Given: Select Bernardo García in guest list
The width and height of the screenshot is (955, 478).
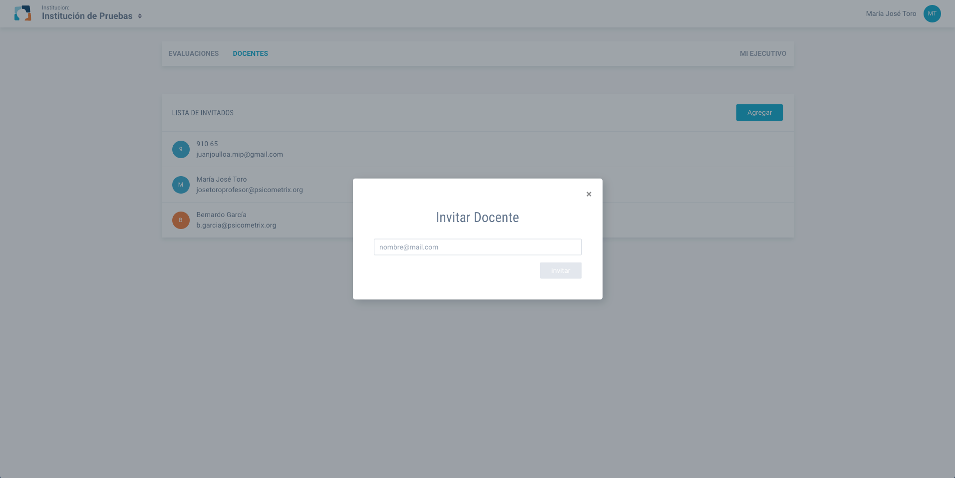Looking at the screenshot, I should tap(221, 215).
